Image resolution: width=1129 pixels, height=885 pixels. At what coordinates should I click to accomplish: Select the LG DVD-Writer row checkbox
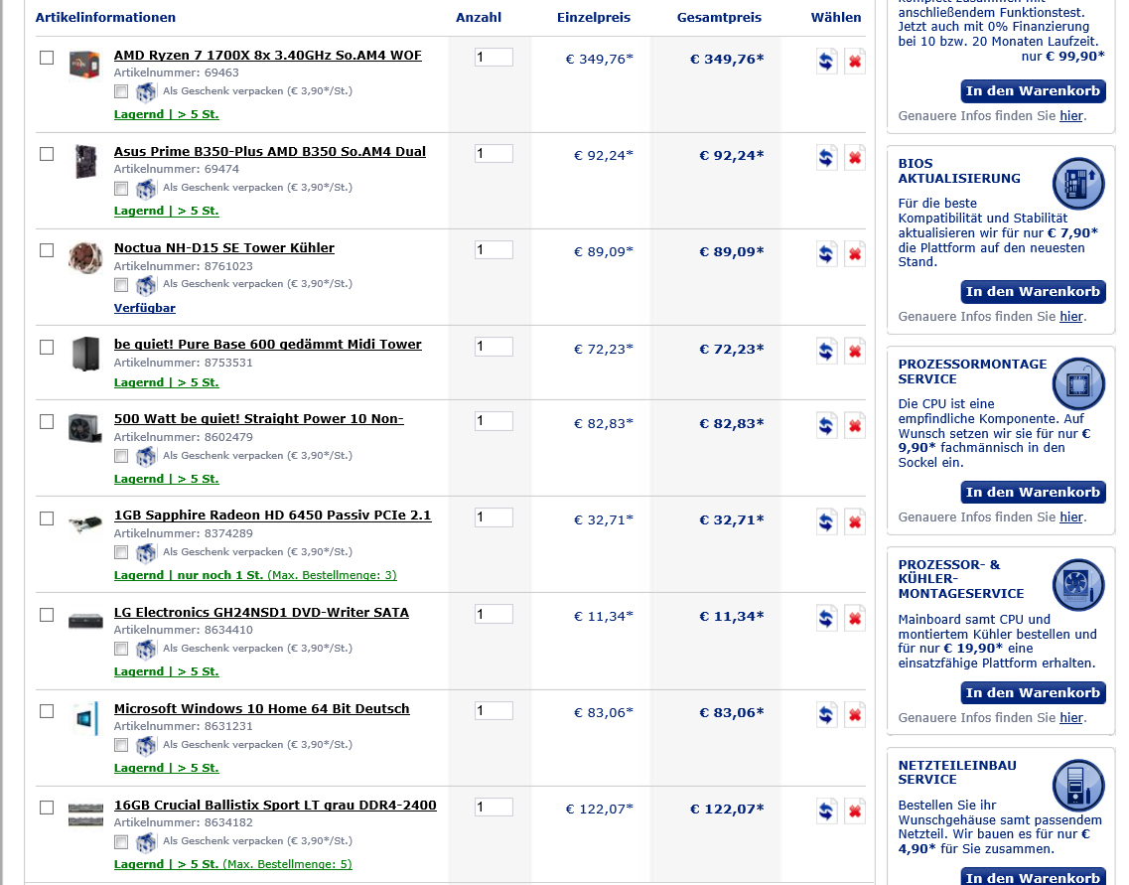pyautogui.click(x=47, y=615)
